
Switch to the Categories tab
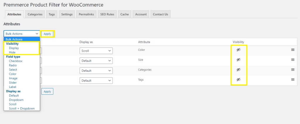click(35, 14)
